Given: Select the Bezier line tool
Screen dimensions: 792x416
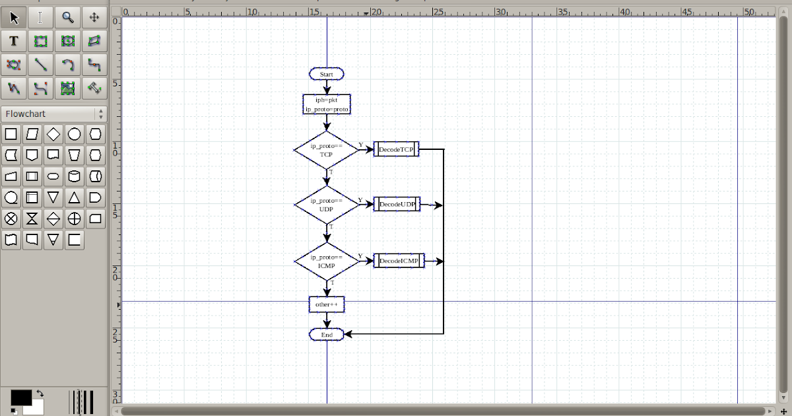Looking at the screenshot, I should coord(41,88).
